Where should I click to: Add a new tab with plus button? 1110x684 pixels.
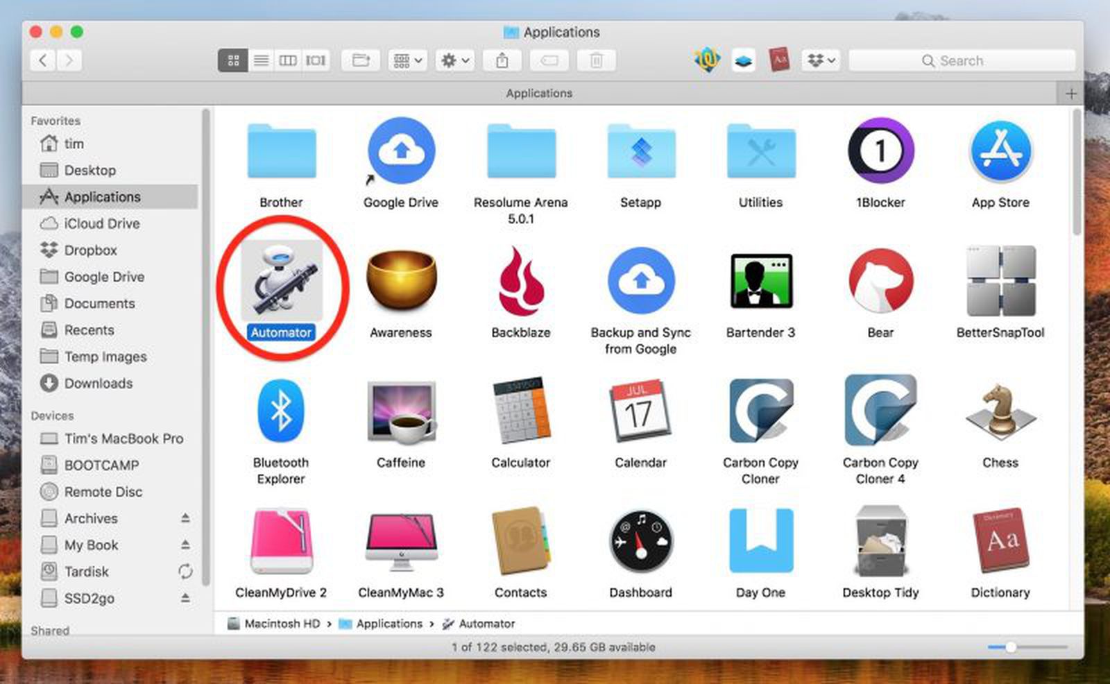(1070, 93)
